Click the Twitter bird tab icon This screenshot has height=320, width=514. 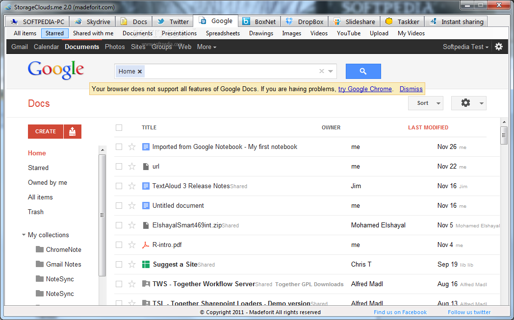click(x=161, y=22)
